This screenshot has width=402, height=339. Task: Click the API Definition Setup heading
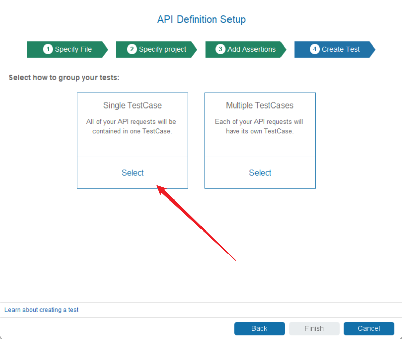(202, 19)
